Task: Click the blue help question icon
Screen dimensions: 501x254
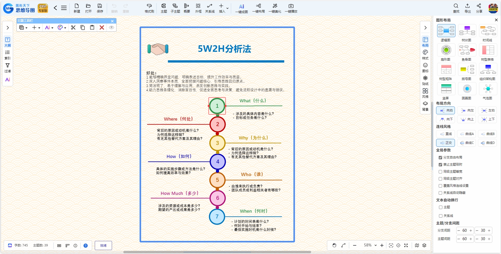Action: [x=86, y=246]
